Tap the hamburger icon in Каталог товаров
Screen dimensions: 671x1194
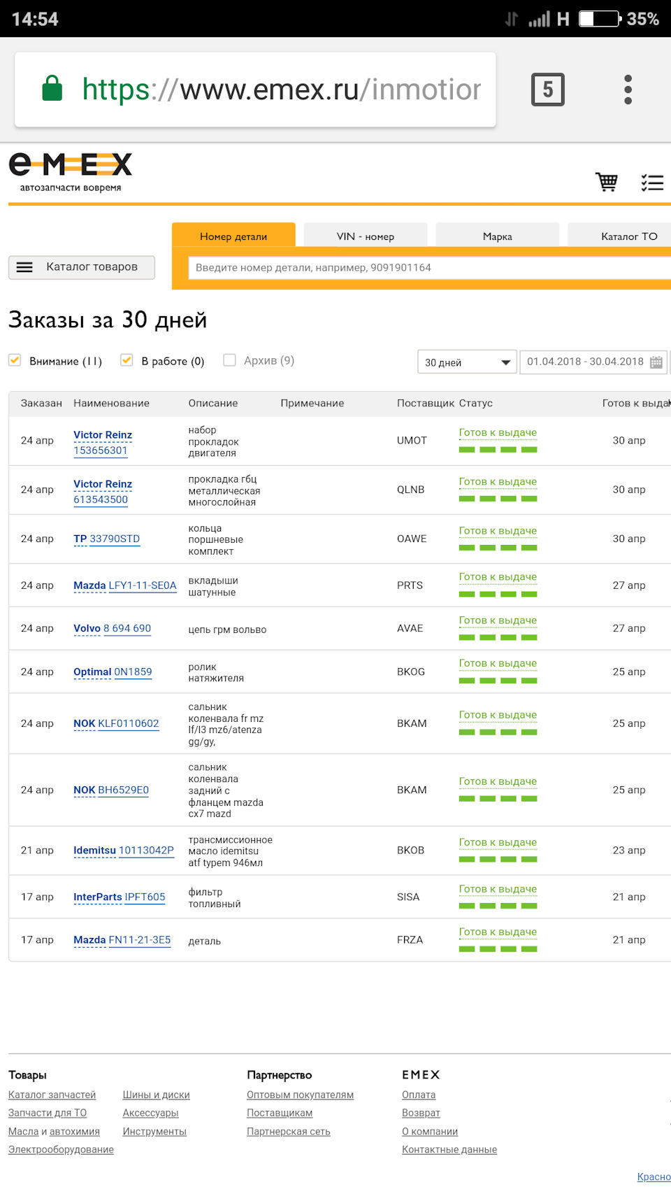pos(24,267)
